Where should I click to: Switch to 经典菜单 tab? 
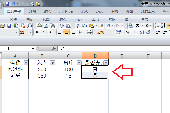(14, 11)
